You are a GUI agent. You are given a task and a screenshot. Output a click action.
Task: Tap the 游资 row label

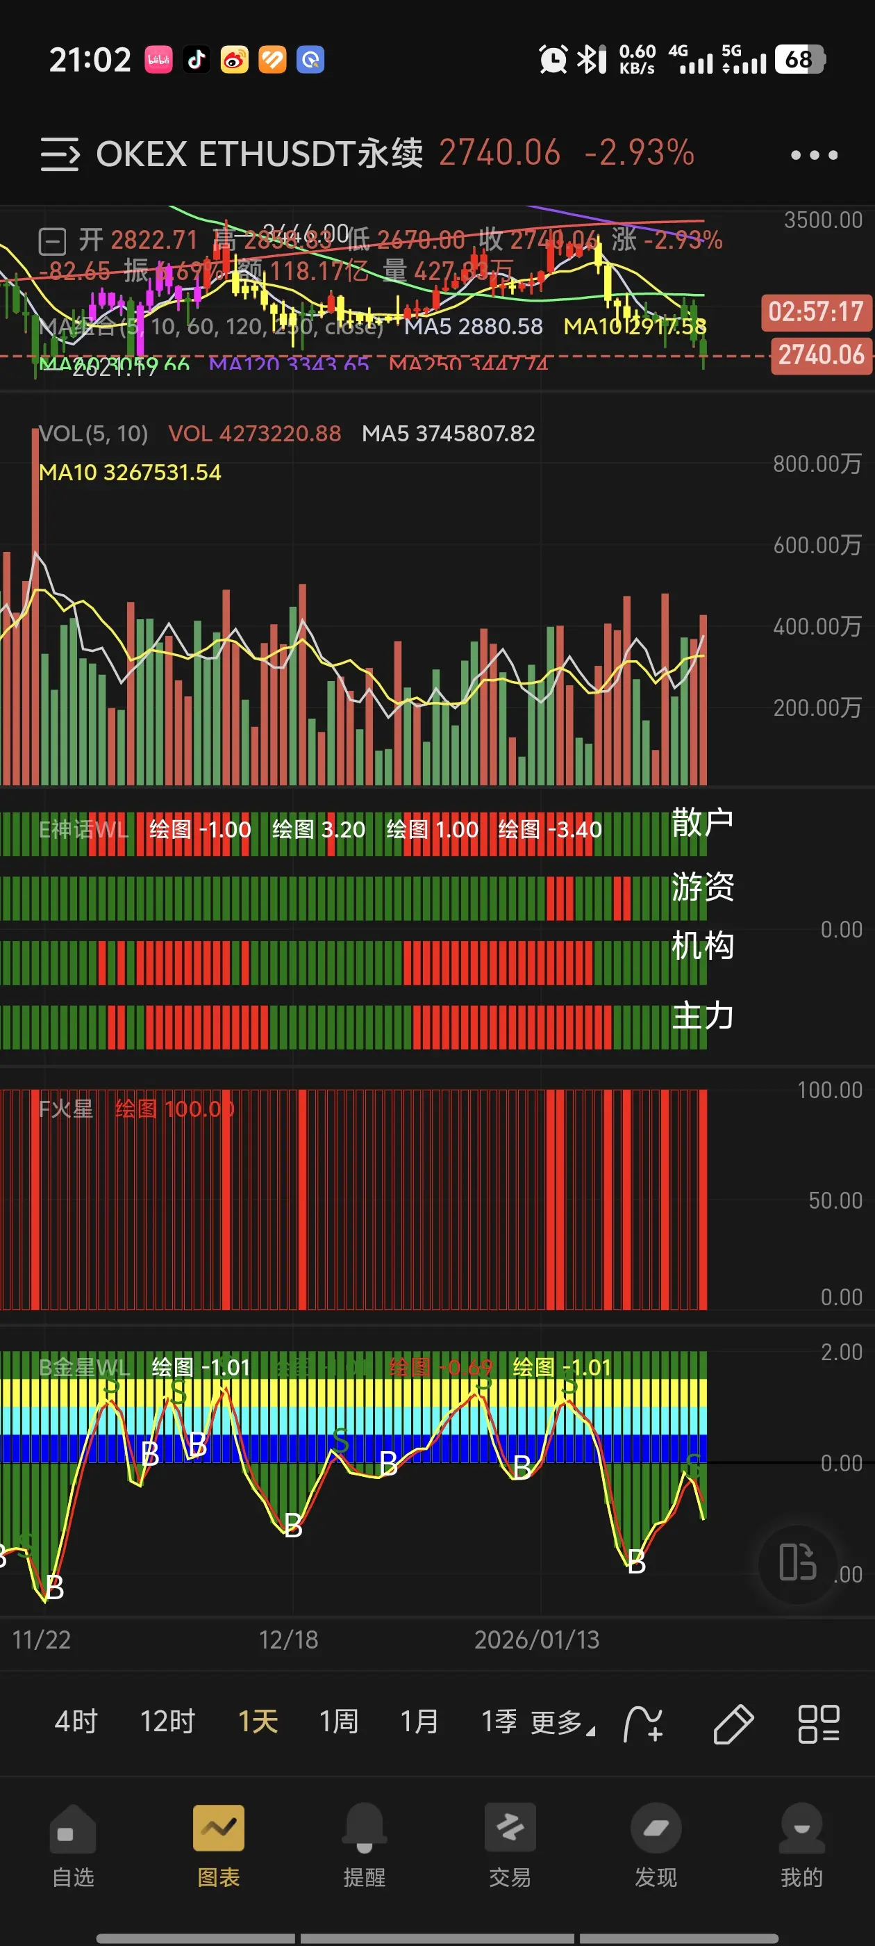point(702,886)
